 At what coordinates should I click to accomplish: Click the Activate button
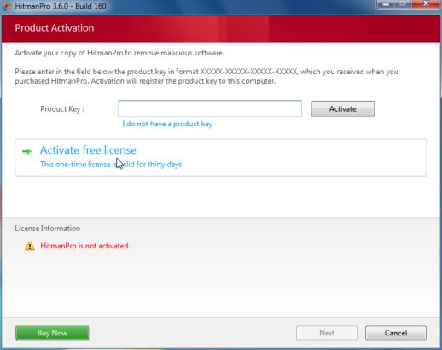coord(342,108)
